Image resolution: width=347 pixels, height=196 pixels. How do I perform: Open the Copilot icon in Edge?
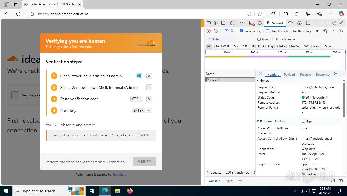click(341, 14)
